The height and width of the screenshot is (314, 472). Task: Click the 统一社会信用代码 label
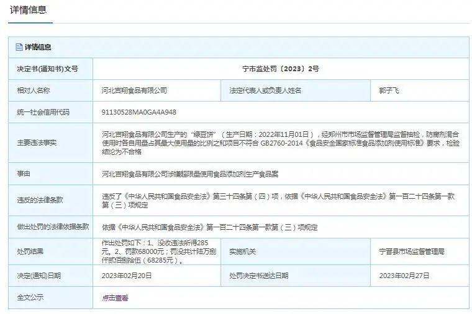(x=43, y=112)
